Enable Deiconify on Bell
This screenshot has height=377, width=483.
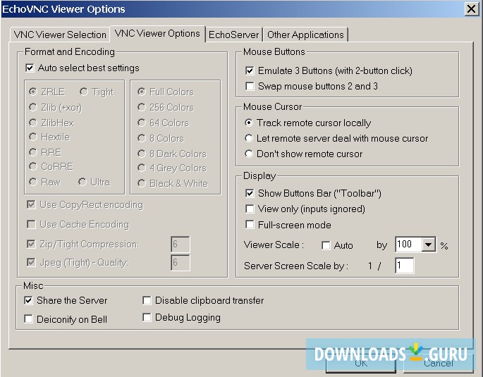[28, 319]
